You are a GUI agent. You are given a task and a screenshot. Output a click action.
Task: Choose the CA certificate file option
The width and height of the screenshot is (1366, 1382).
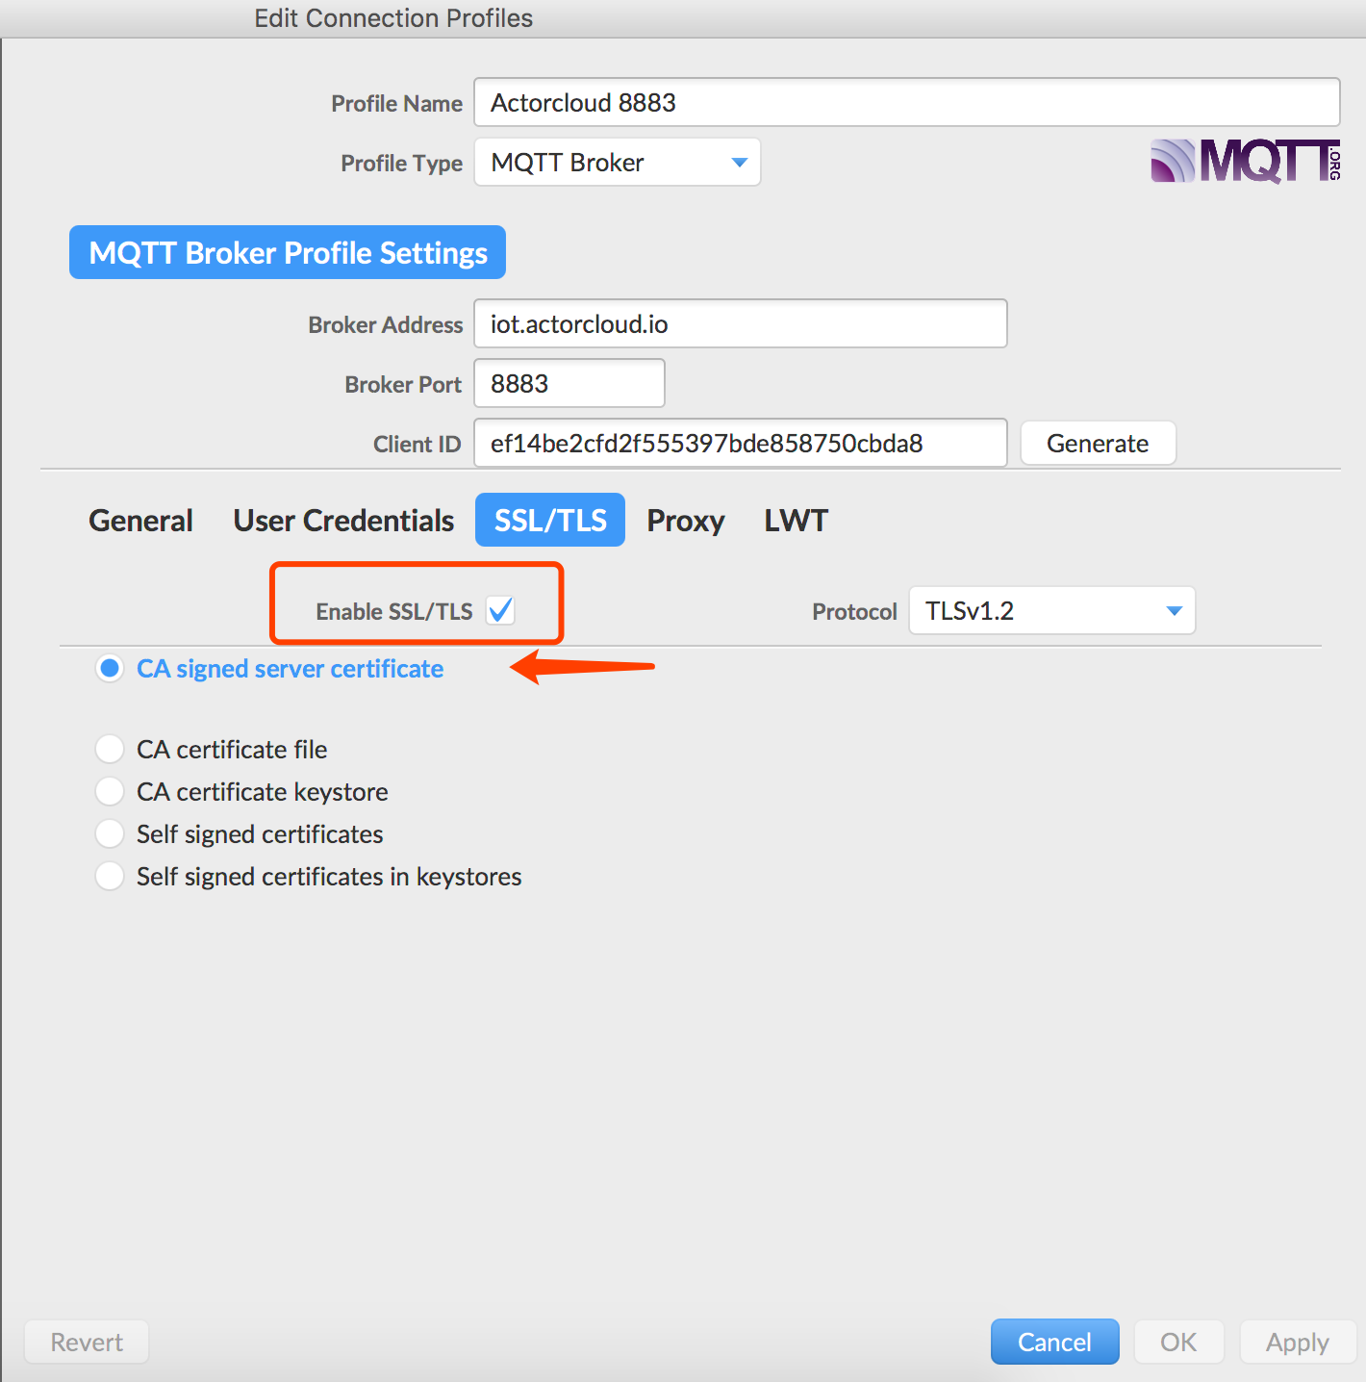click(110, 749)
